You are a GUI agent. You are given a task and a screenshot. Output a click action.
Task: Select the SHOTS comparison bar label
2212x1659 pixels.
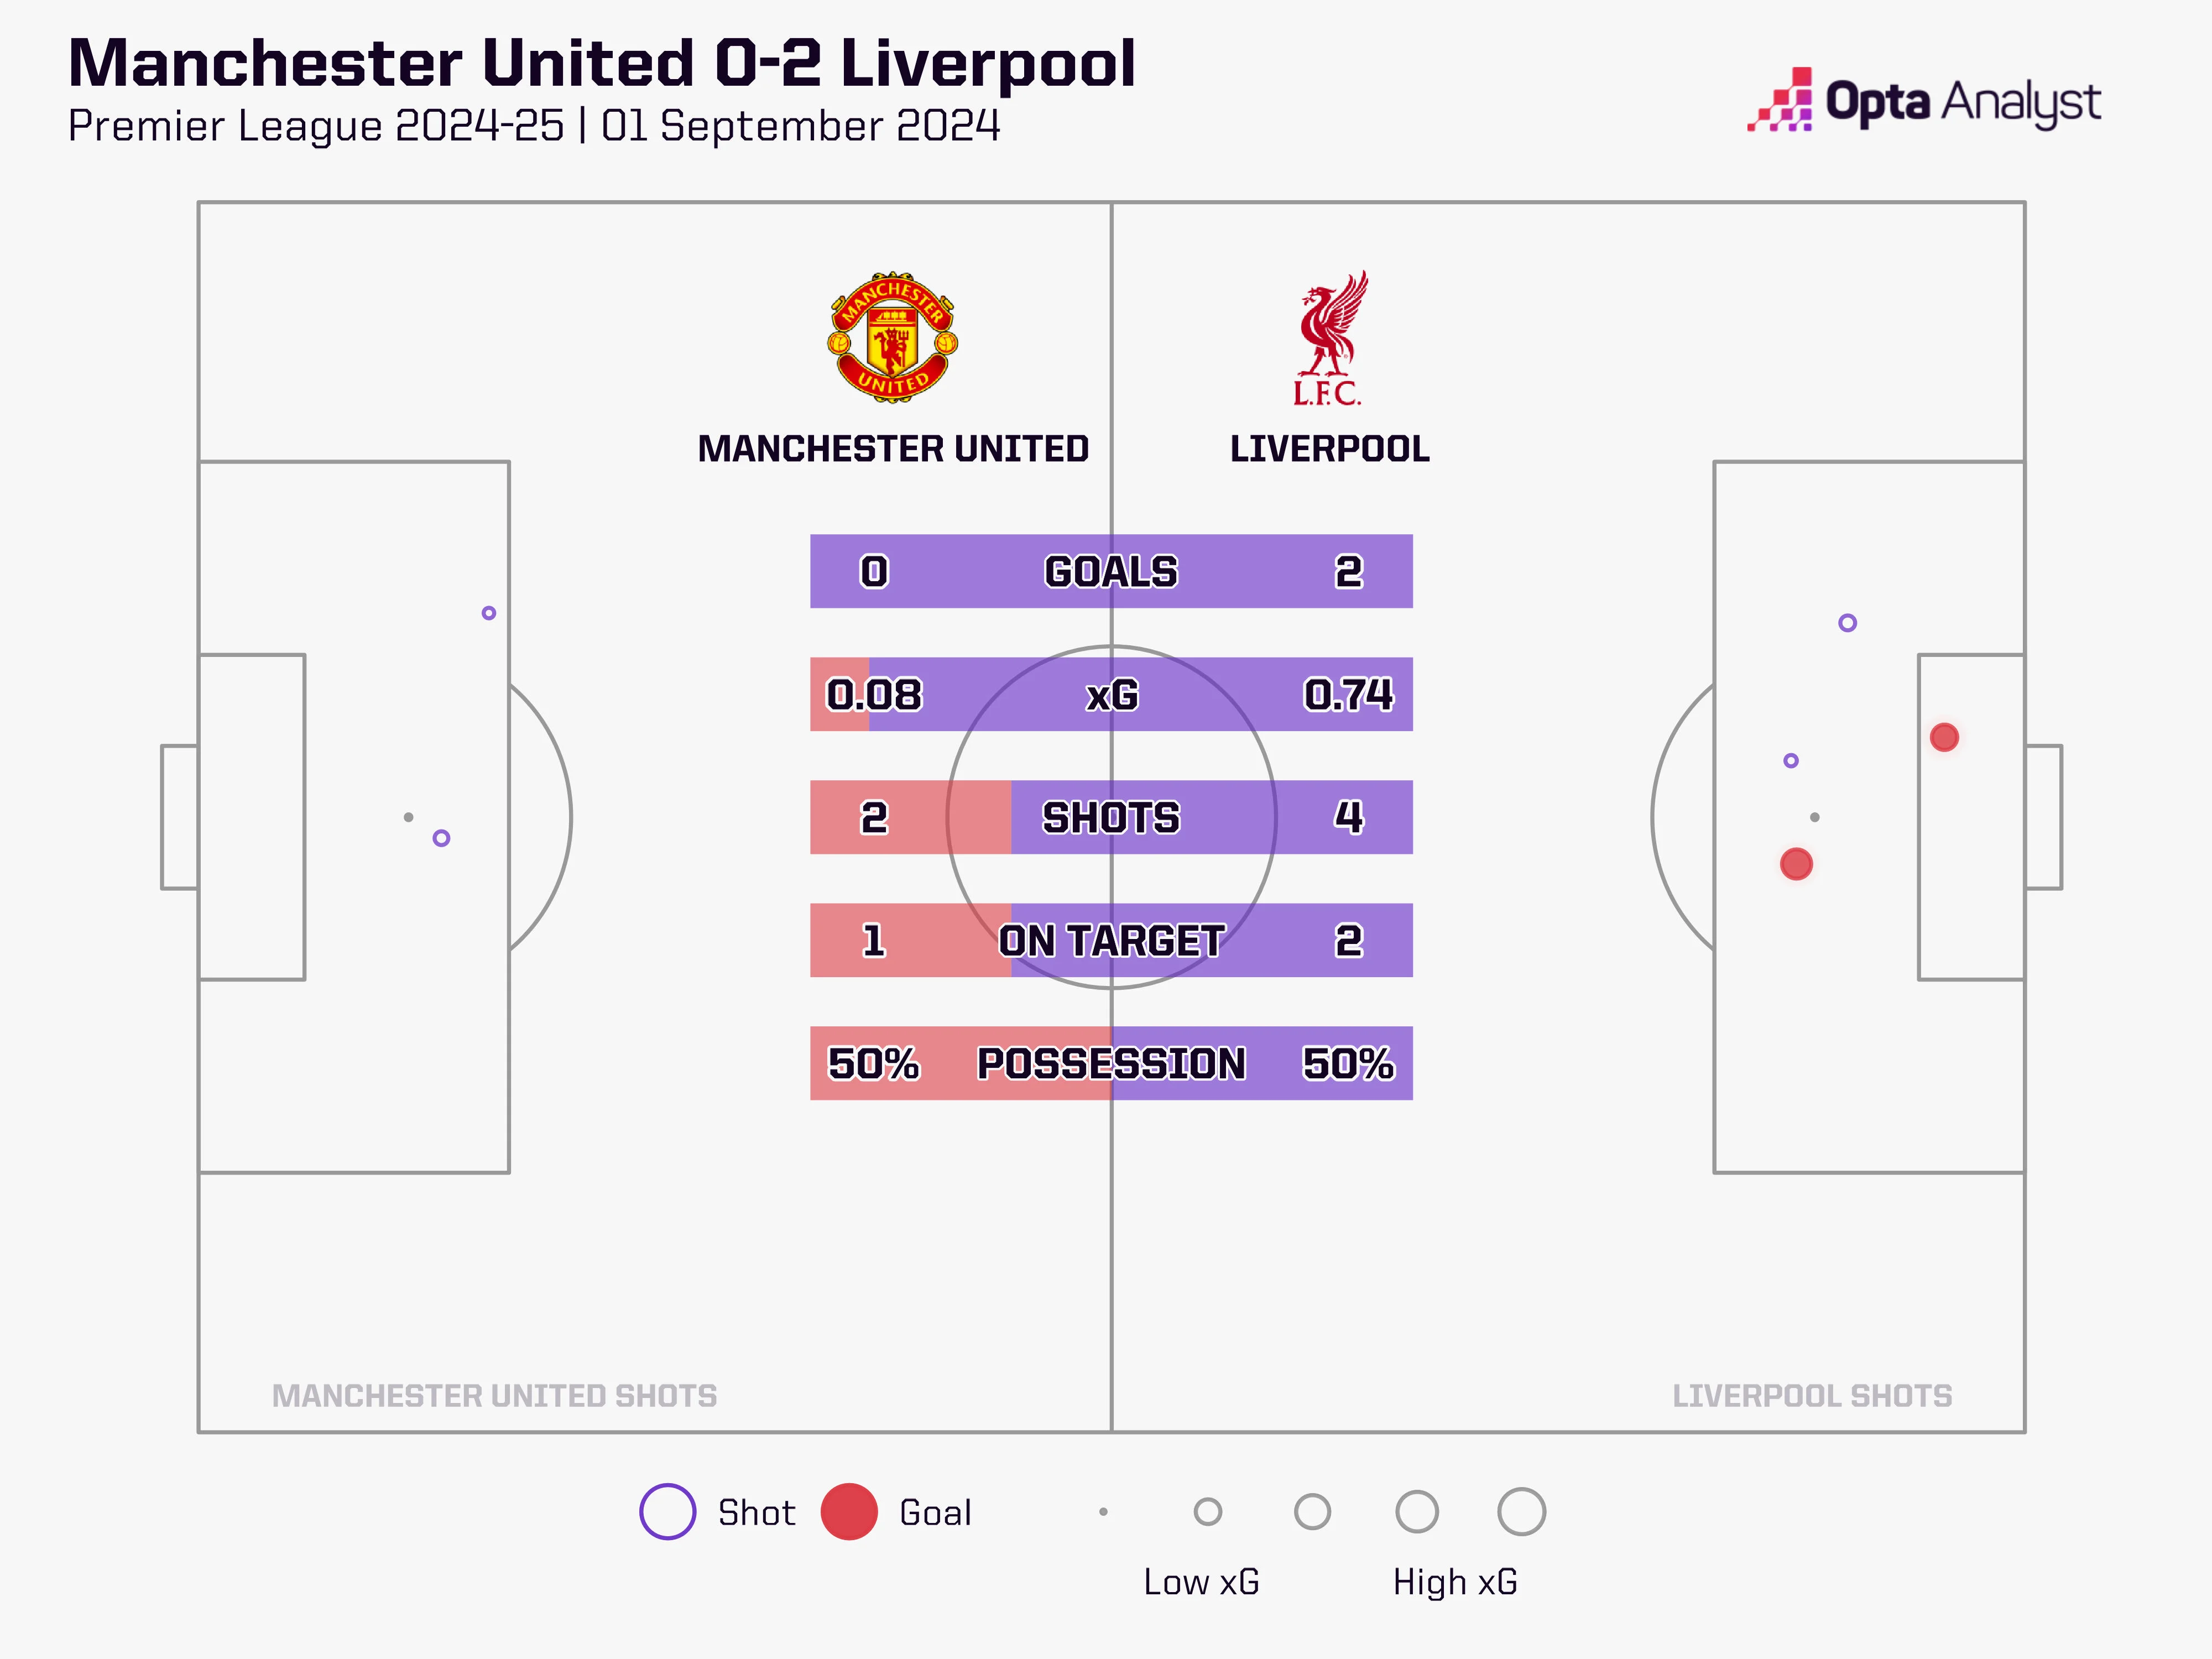pos(1111,818)
